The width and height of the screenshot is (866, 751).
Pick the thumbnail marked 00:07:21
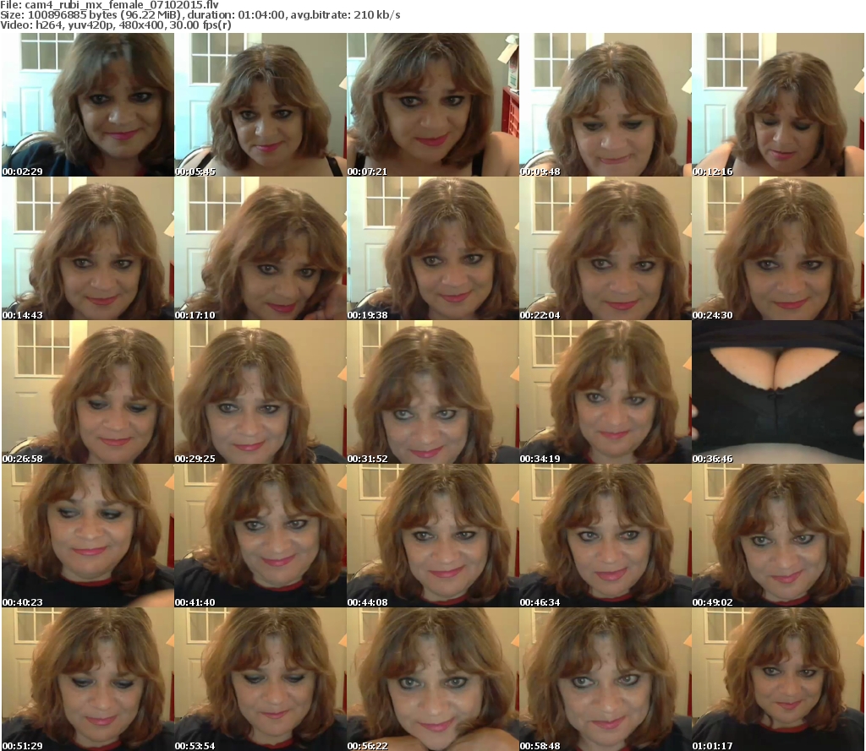click(x=432, y=105)
